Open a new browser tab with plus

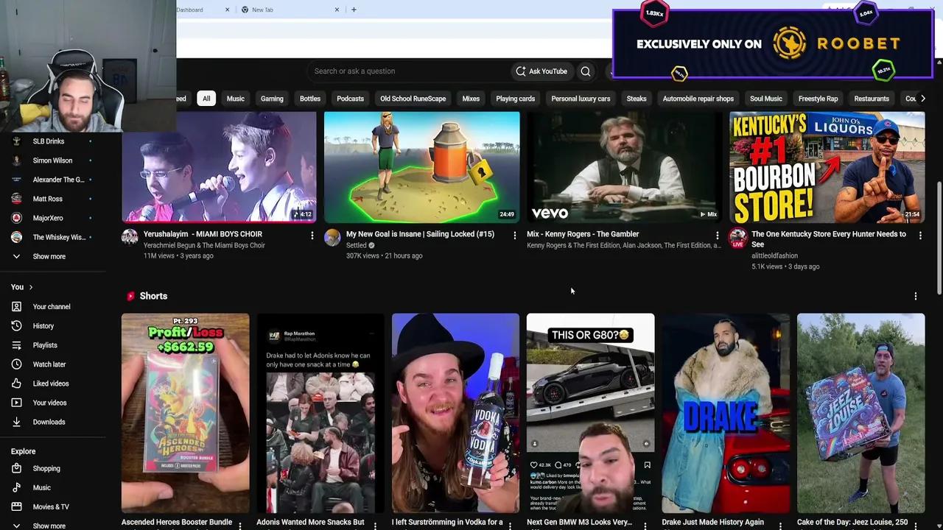coord(354,10)
